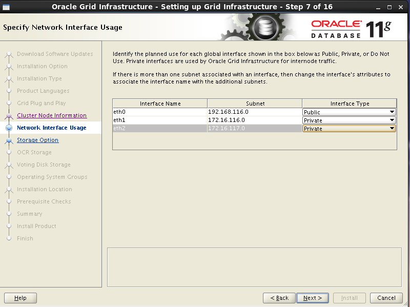Open the Interface Type dropdown for eth2
Image resolution: width=410 pixels, height=307 pixels.
click(x=349, y=129)
